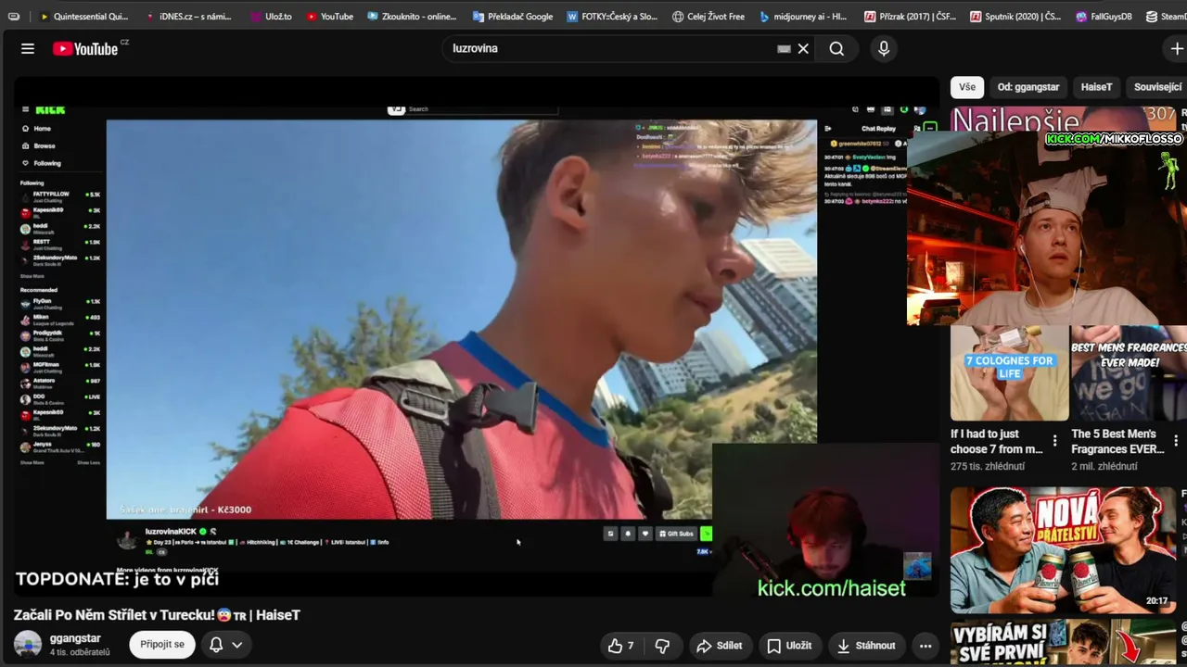Like the video with 7 likes
This screenshot has height=667, width=1187.
click(x=621, y=646)
